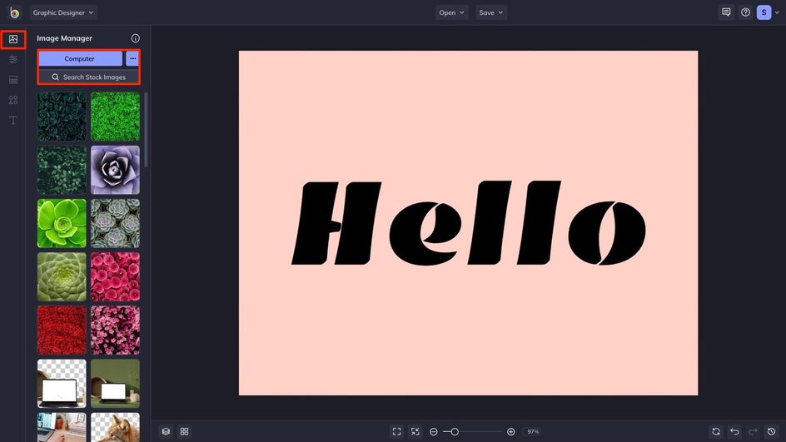
Task: Open the Templates sidebar tab
Action: [x=13, y=80]
